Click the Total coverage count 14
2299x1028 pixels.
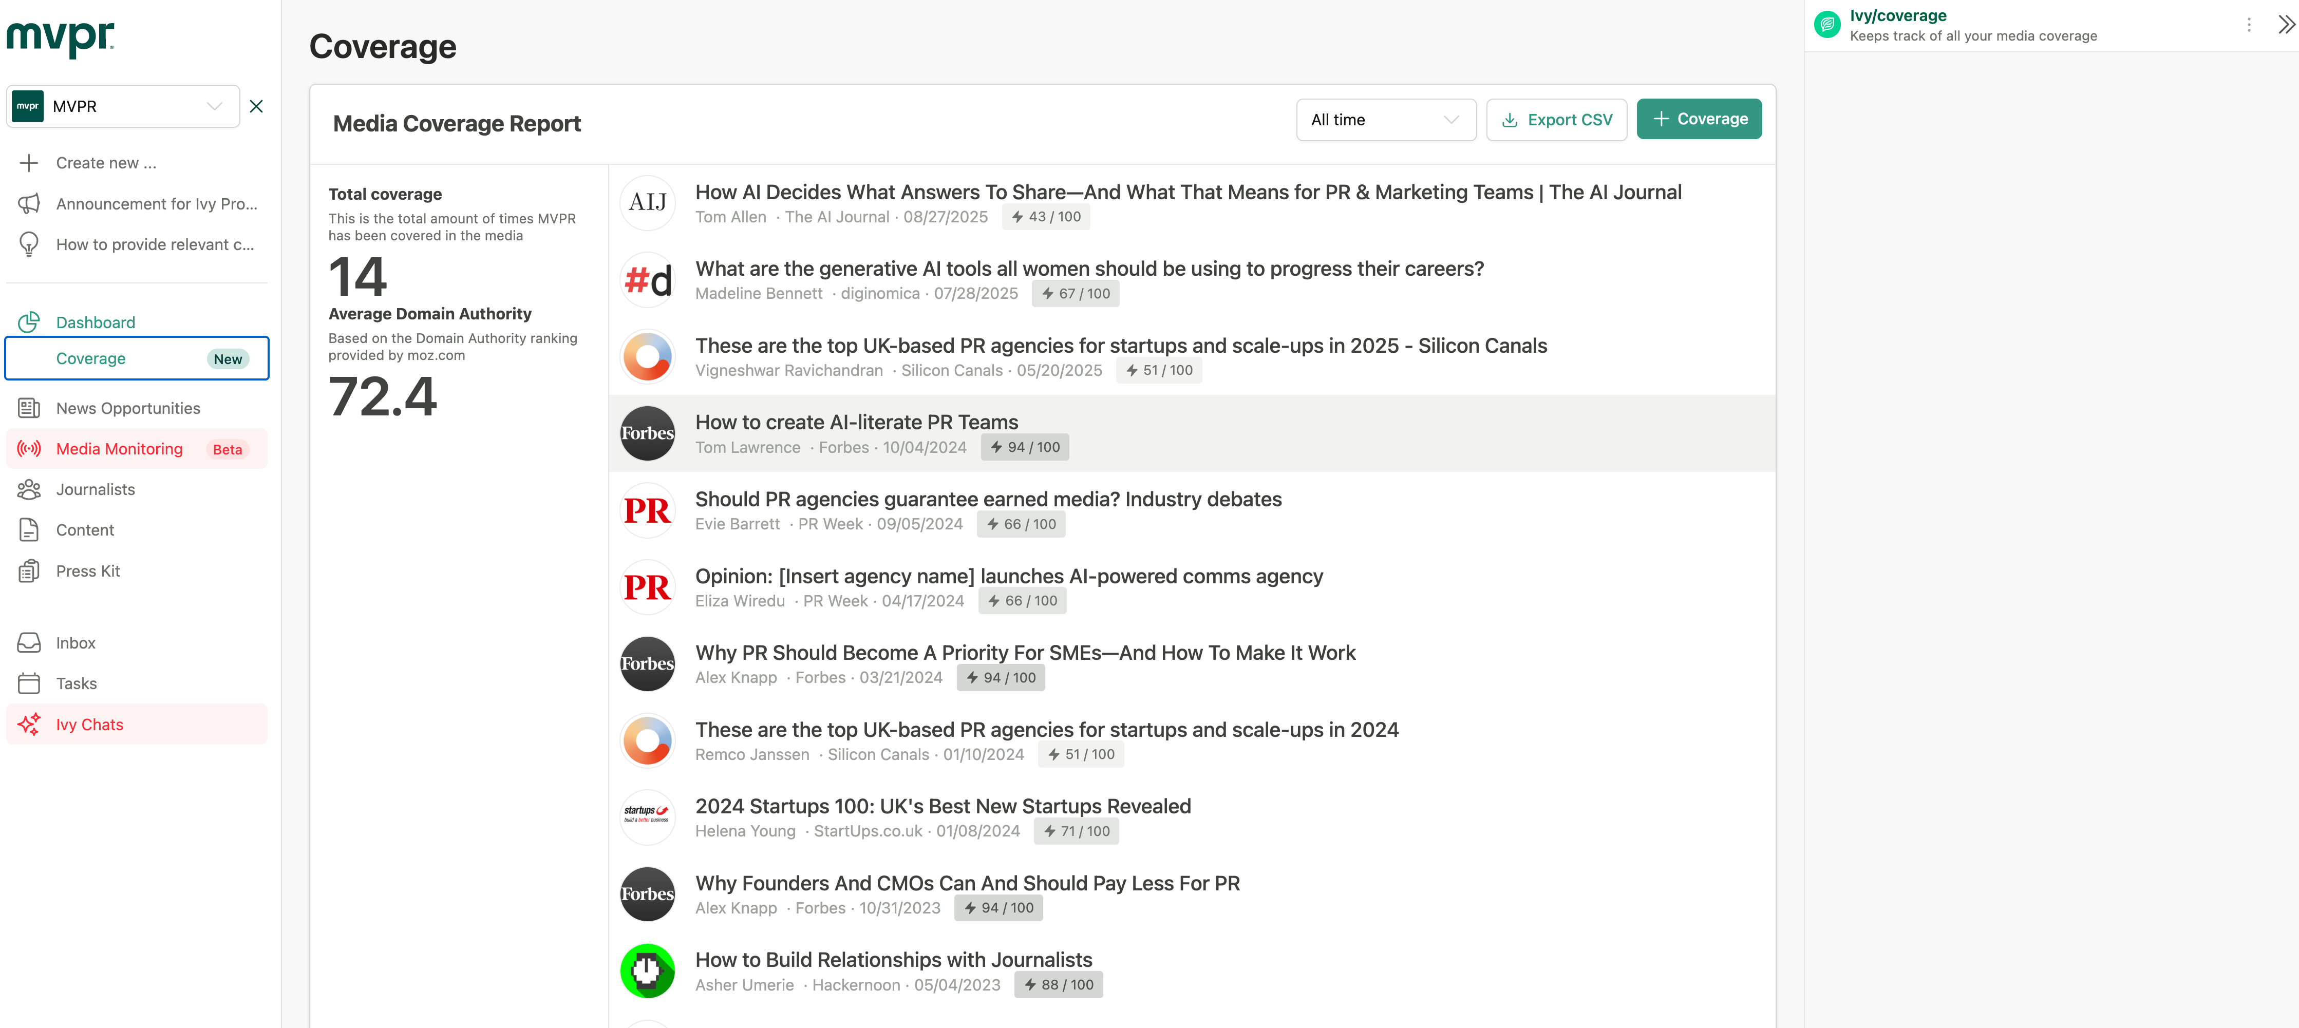(x=357, y=277)
